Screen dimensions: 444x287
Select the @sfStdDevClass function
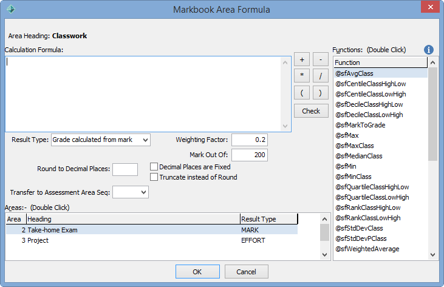[x=381, y=228]
